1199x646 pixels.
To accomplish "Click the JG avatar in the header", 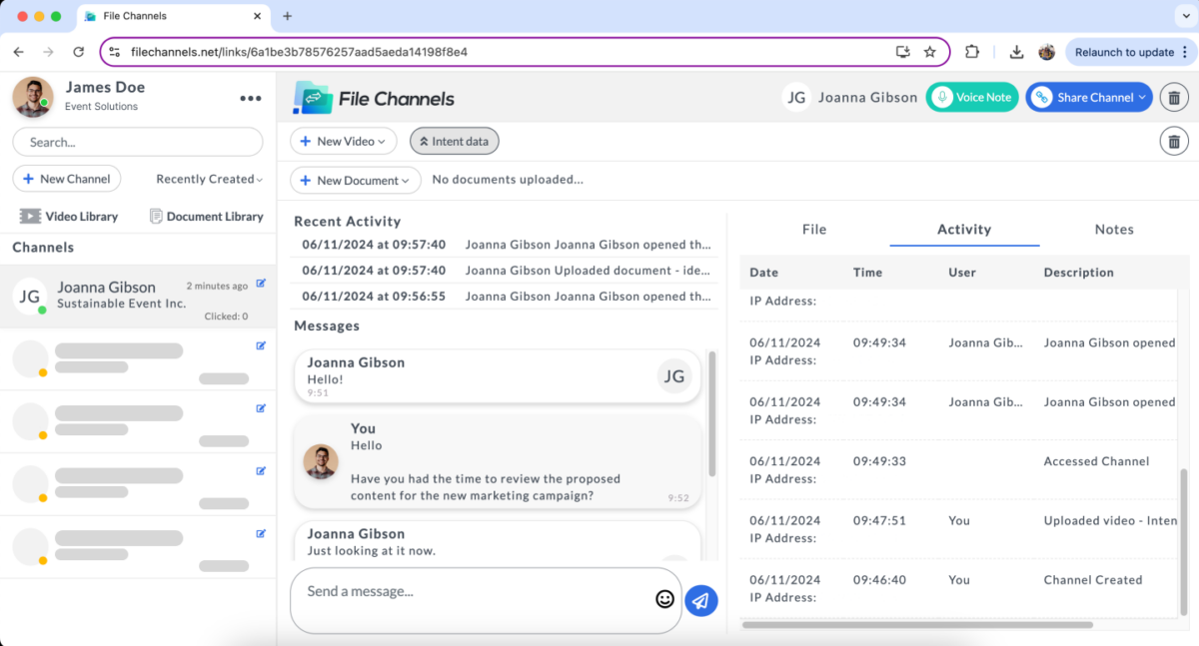I will [796, 97].
